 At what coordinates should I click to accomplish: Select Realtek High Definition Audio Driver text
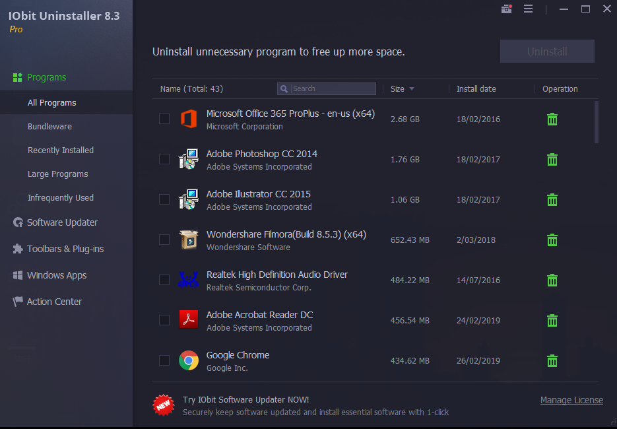tap(277, 275)
